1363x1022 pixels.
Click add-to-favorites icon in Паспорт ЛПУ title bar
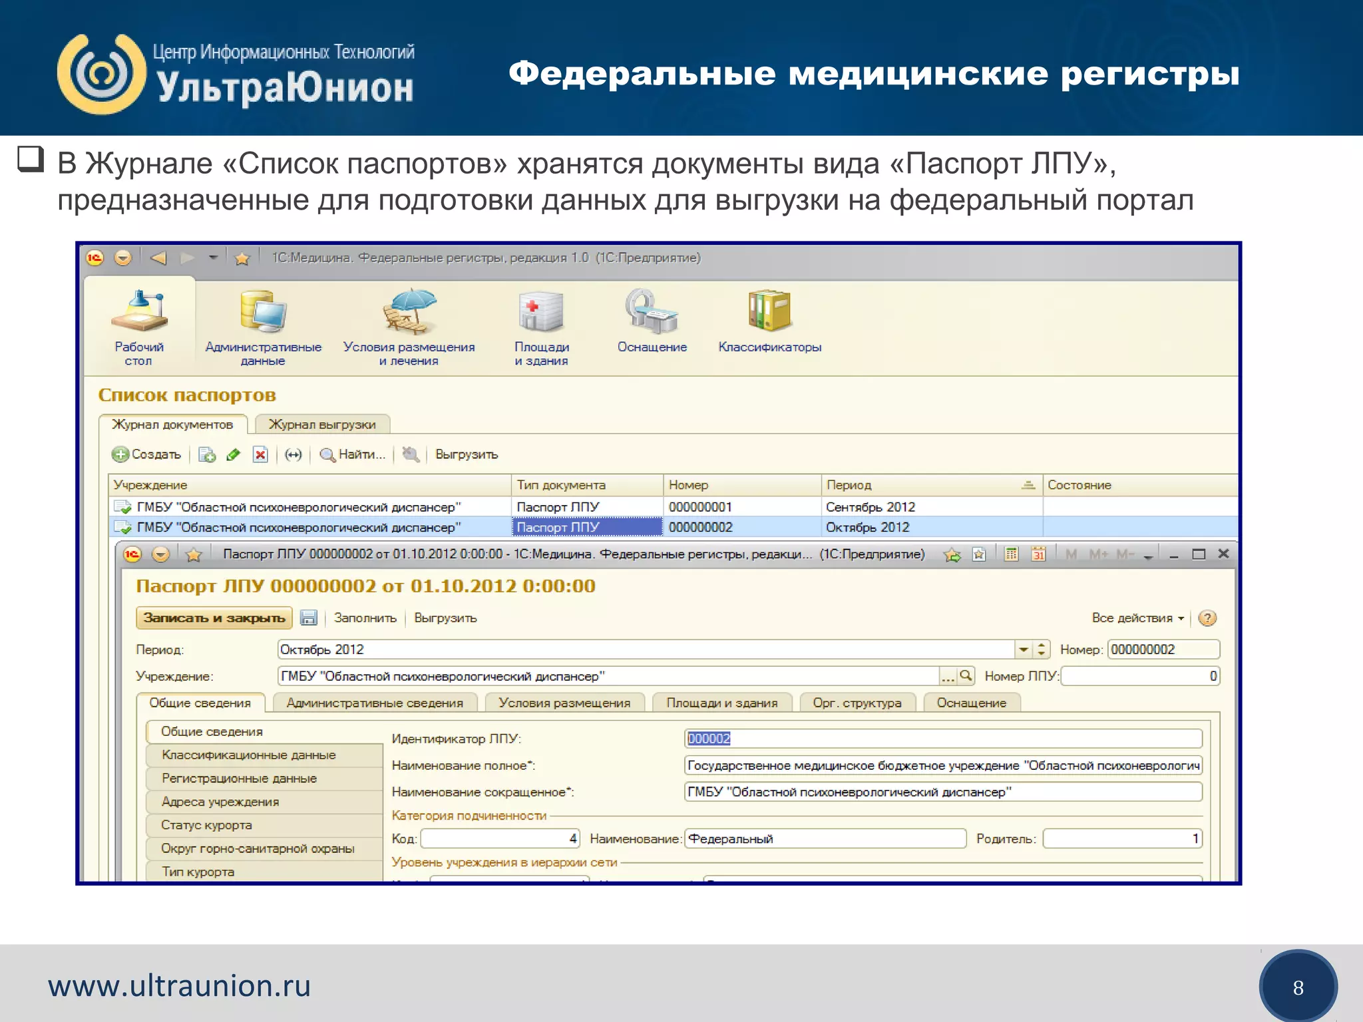point(952,554)
